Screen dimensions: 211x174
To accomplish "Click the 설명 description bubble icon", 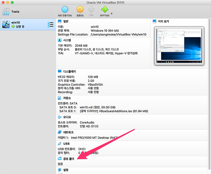I will pos(60,170).
